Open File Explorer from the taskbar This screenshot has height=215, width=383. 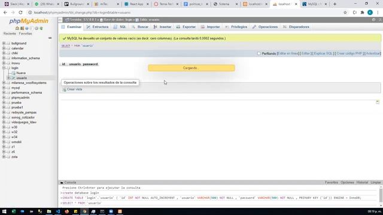(x=49, y=211)
